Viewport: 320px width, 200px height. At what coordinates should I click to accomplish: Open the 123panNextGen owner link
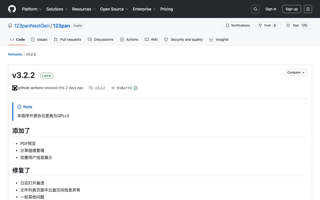click(x=32, y=26)
